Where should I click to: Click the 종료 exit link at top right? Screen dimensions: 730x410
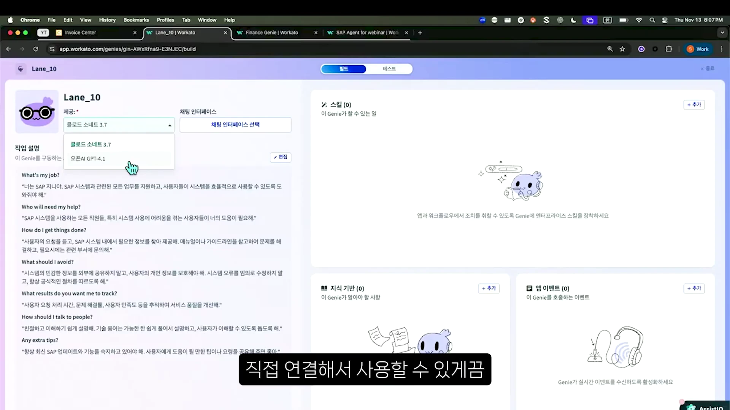pyautogui.click(x=708, y=69)
